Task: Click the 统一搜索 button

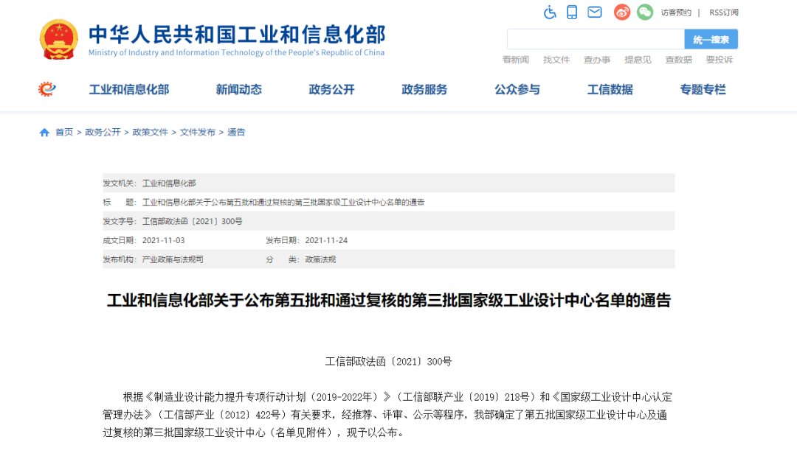Action: (711, 39)
